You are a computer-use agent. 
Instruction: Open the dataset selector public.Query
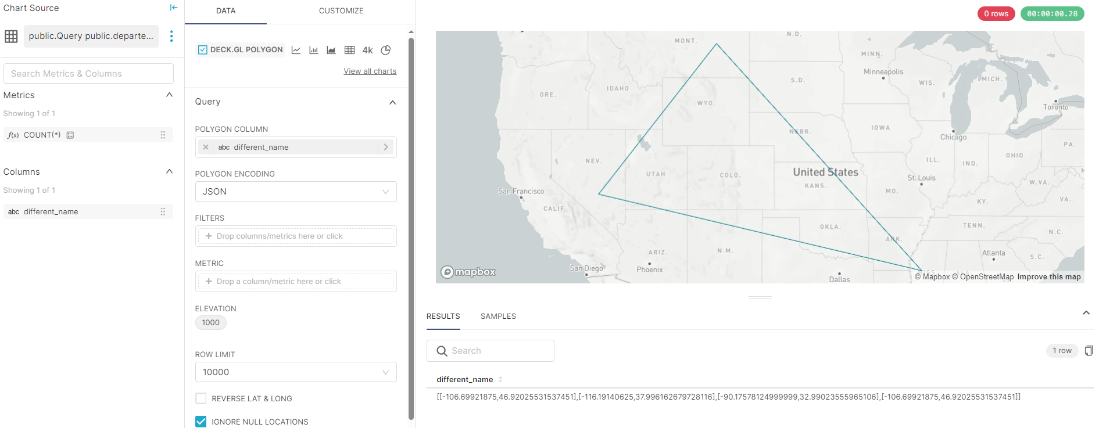tap(91, 36)
